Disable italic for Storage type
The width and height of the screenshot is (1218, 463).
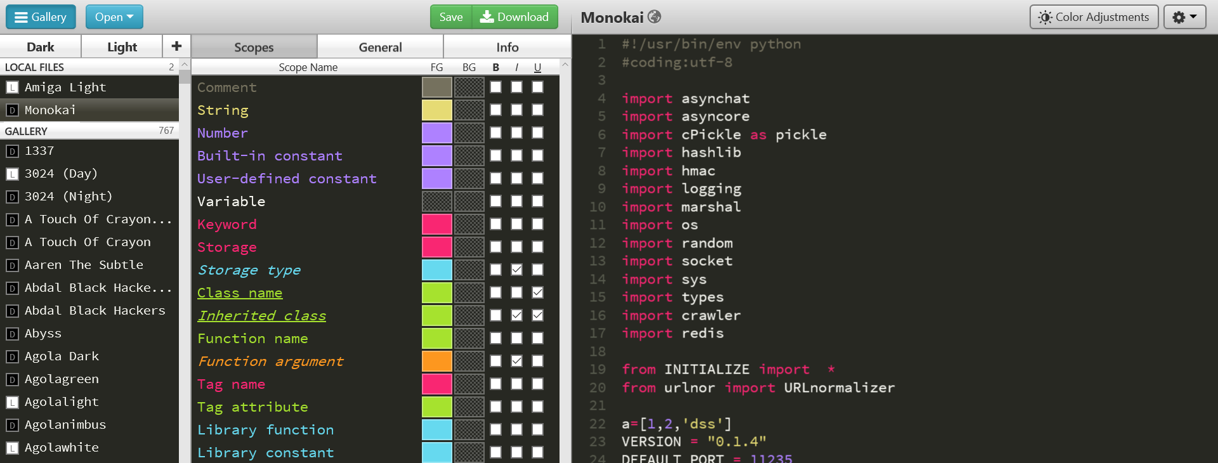click(x=517, y=270)
